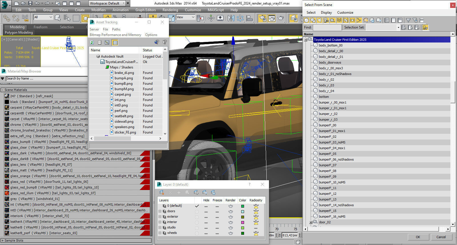457x245 pixels.
Task: Expand the exterior layer
Action: tap(160, 217)
